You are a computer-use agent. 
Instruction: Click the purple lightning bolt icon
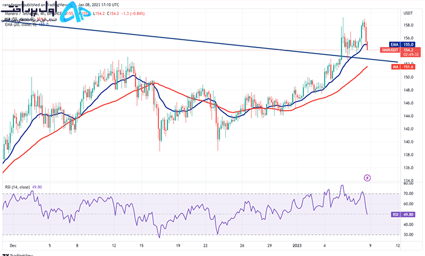(367, 178)
